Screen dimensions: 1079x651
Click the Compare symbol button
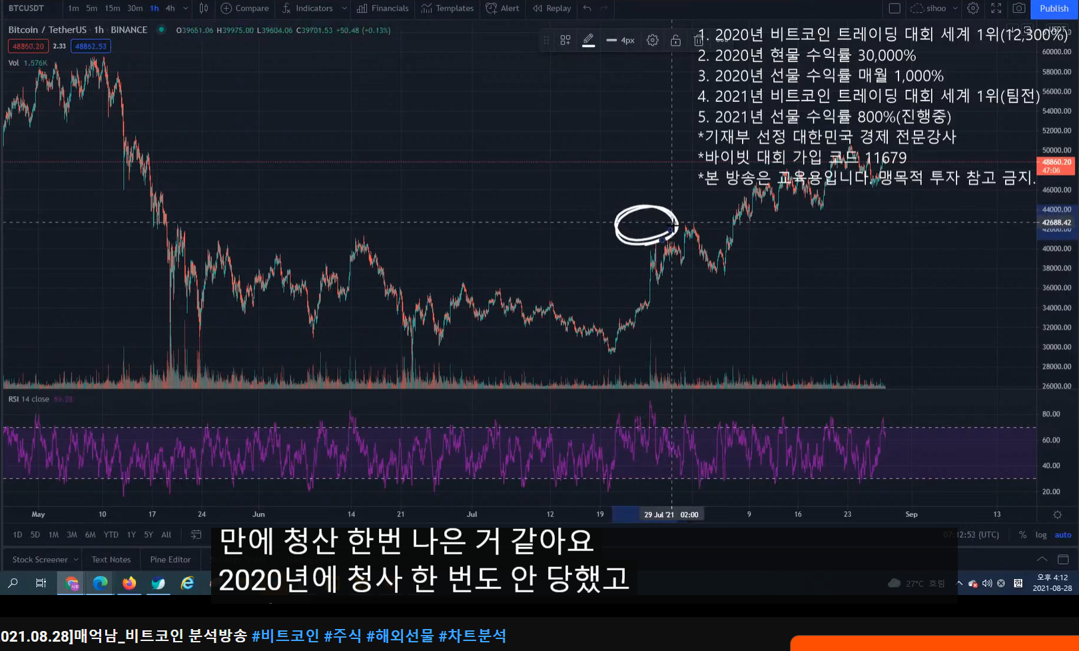point(244,9)
